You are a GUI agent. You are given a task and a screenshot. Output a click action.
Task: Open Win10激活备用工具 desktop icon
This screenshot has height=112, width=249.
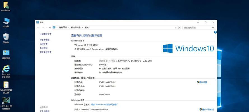pos(6,88)
